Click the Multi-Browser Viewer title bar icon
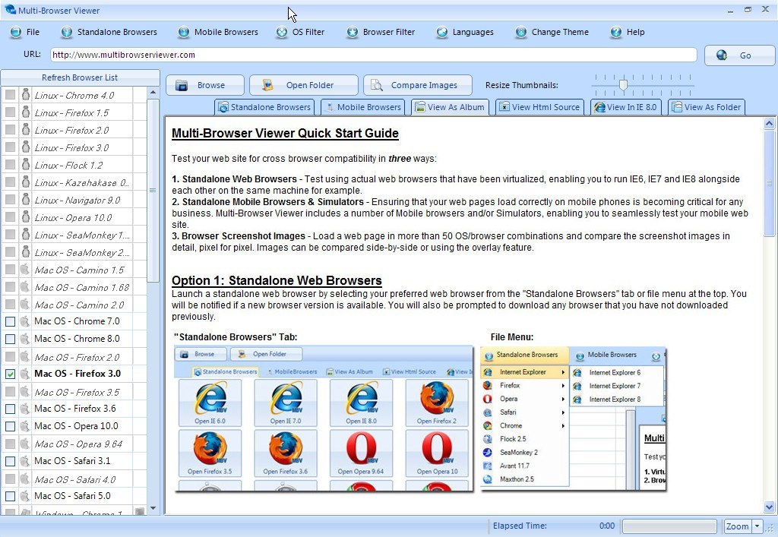The height and width of the screenshot is (537, 778). point(10,9)
